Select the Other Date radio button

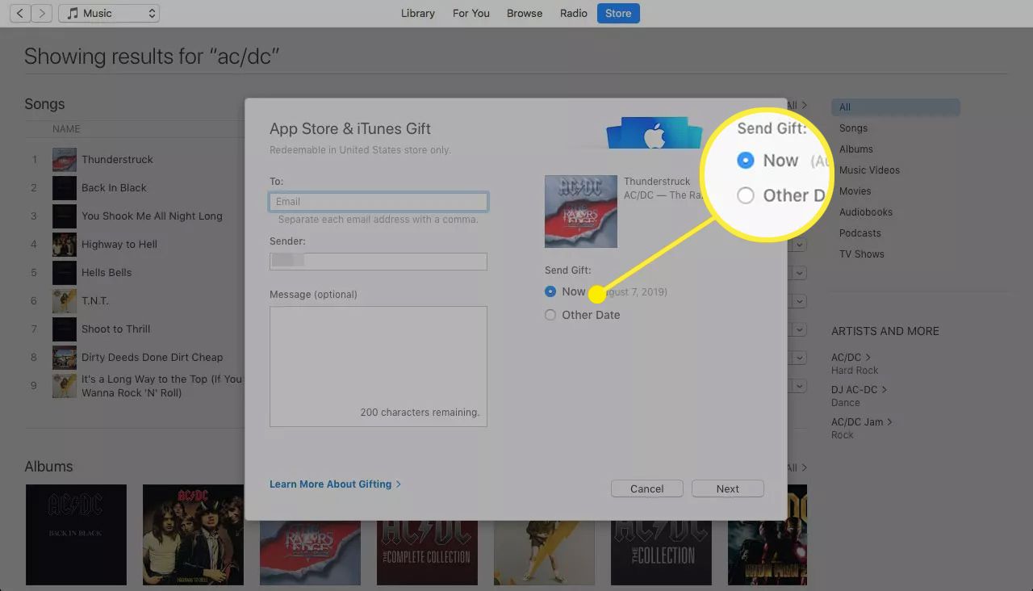coord(550,315)
